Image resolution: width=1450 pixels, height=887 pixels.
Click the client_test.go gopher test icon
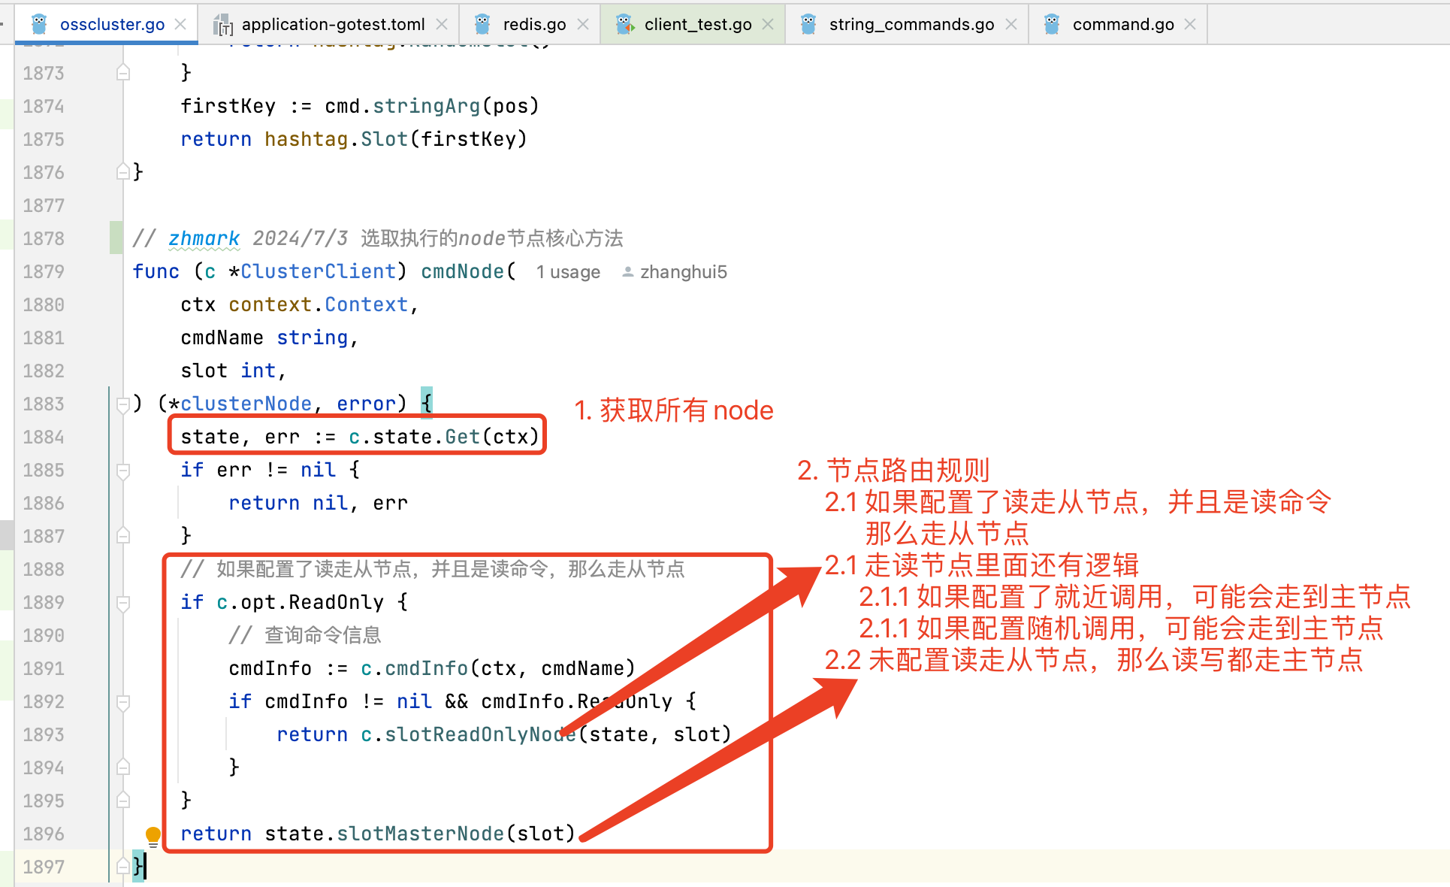[624, 25]
